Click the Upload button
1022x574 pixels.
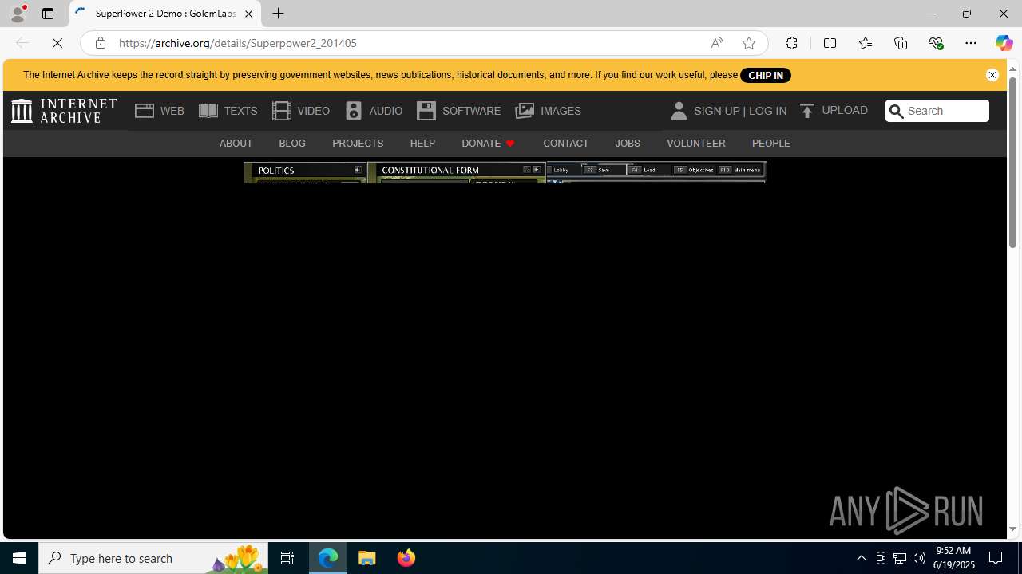[834, 111]
